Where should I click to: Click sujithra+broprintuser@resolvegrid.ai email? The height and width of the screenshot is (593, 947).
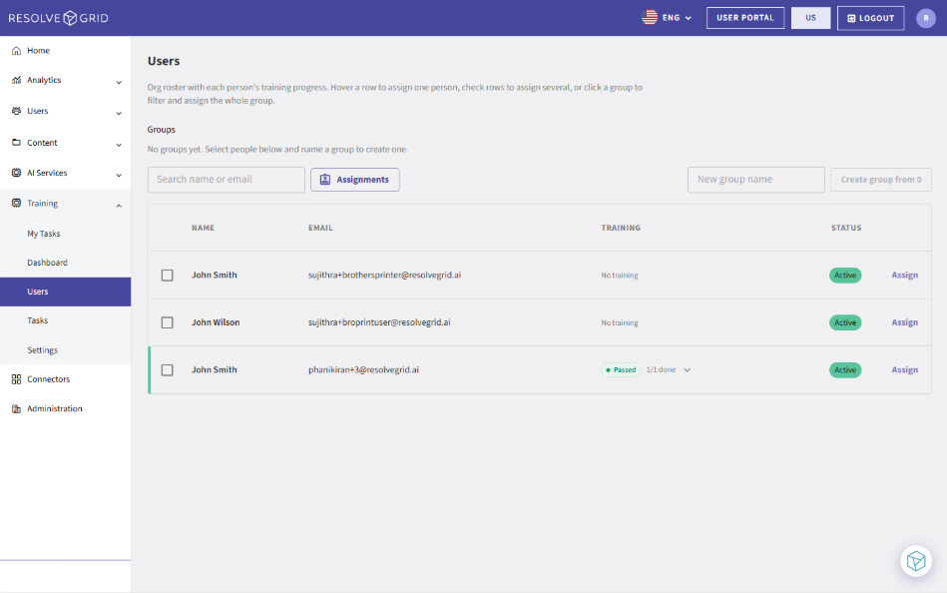(379, 322)
